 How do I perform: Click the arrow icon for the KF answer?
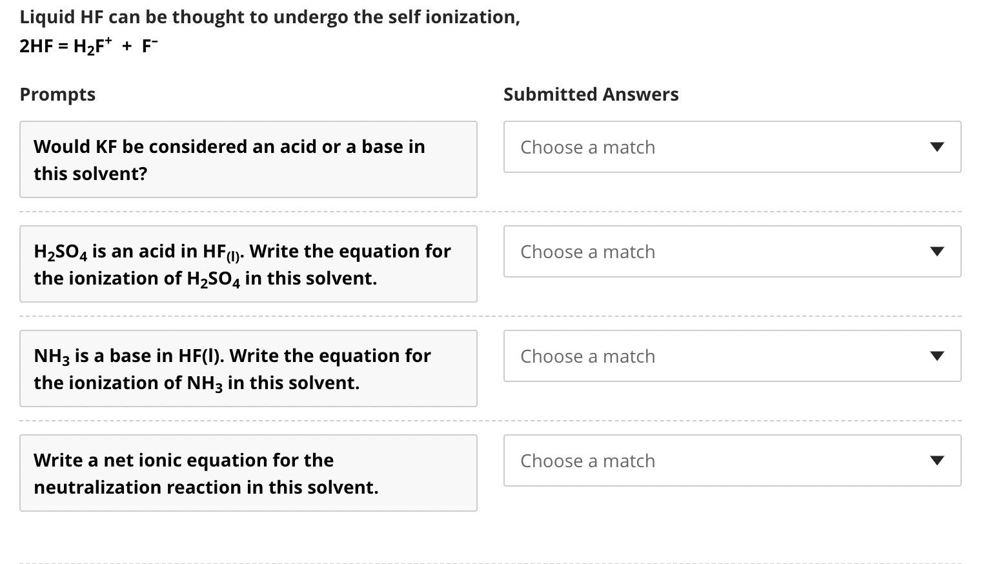937,147
